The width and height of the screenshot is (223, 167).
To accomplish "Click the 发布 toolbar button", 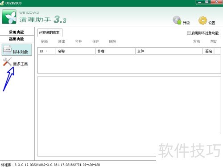I will tap(197, 41).
